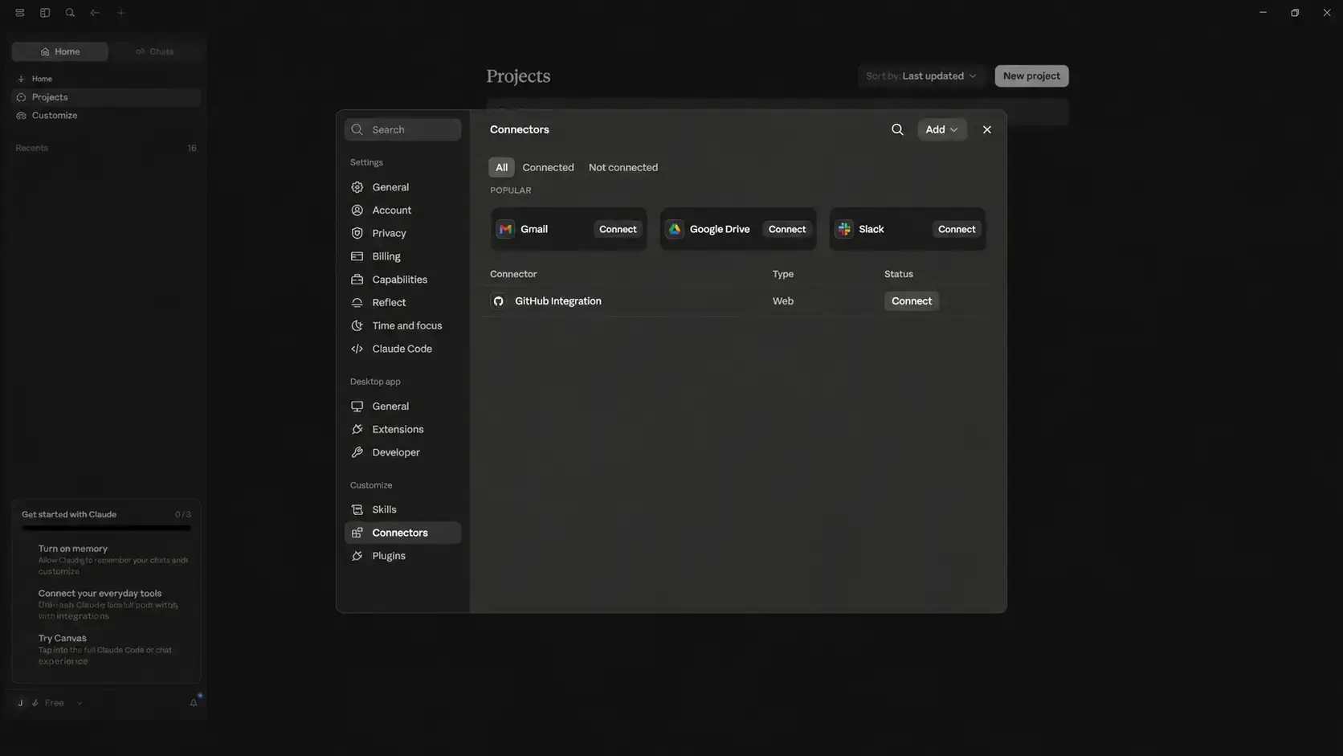Image resolution: width=1343 pixels, height=756 pixels.
Task: Close the settings dialog with X
Action: click(987, 129)
